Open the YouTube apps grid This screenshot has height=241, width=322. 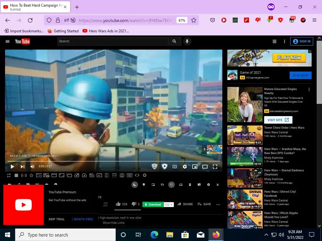(x=274, y=41)
